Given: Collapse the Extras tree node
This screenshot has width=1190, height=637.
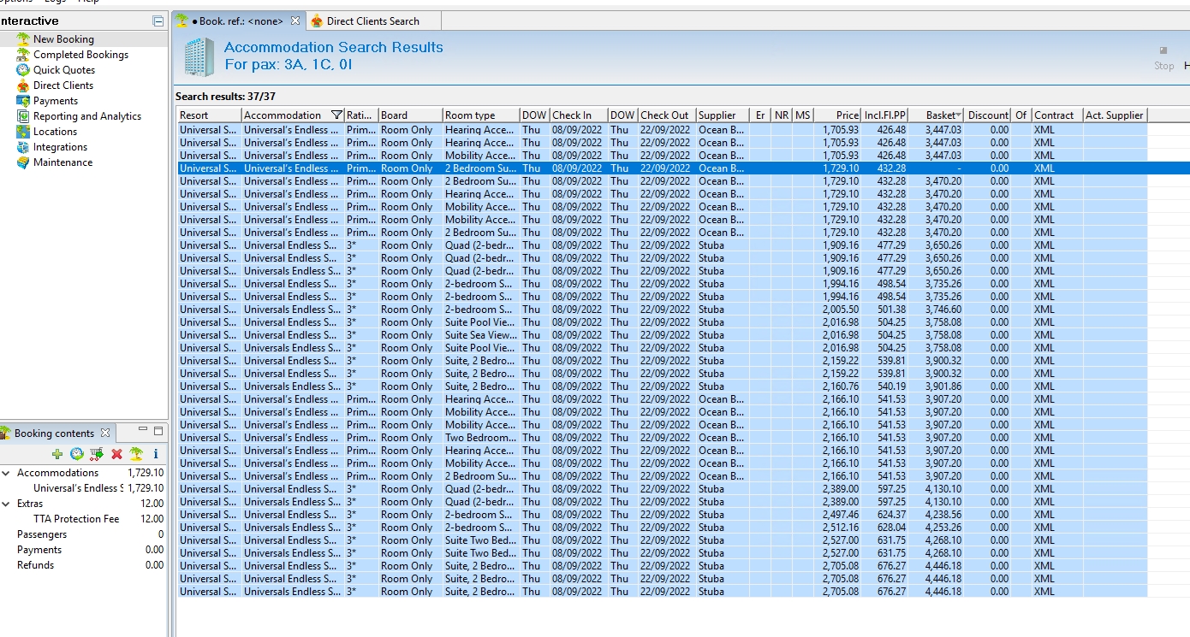Looking at the screenshot, I should point(6,504).
